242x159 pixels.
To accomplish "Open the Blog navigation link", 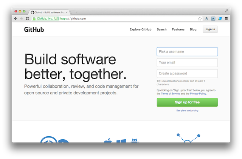I will (x=193, y=29).
